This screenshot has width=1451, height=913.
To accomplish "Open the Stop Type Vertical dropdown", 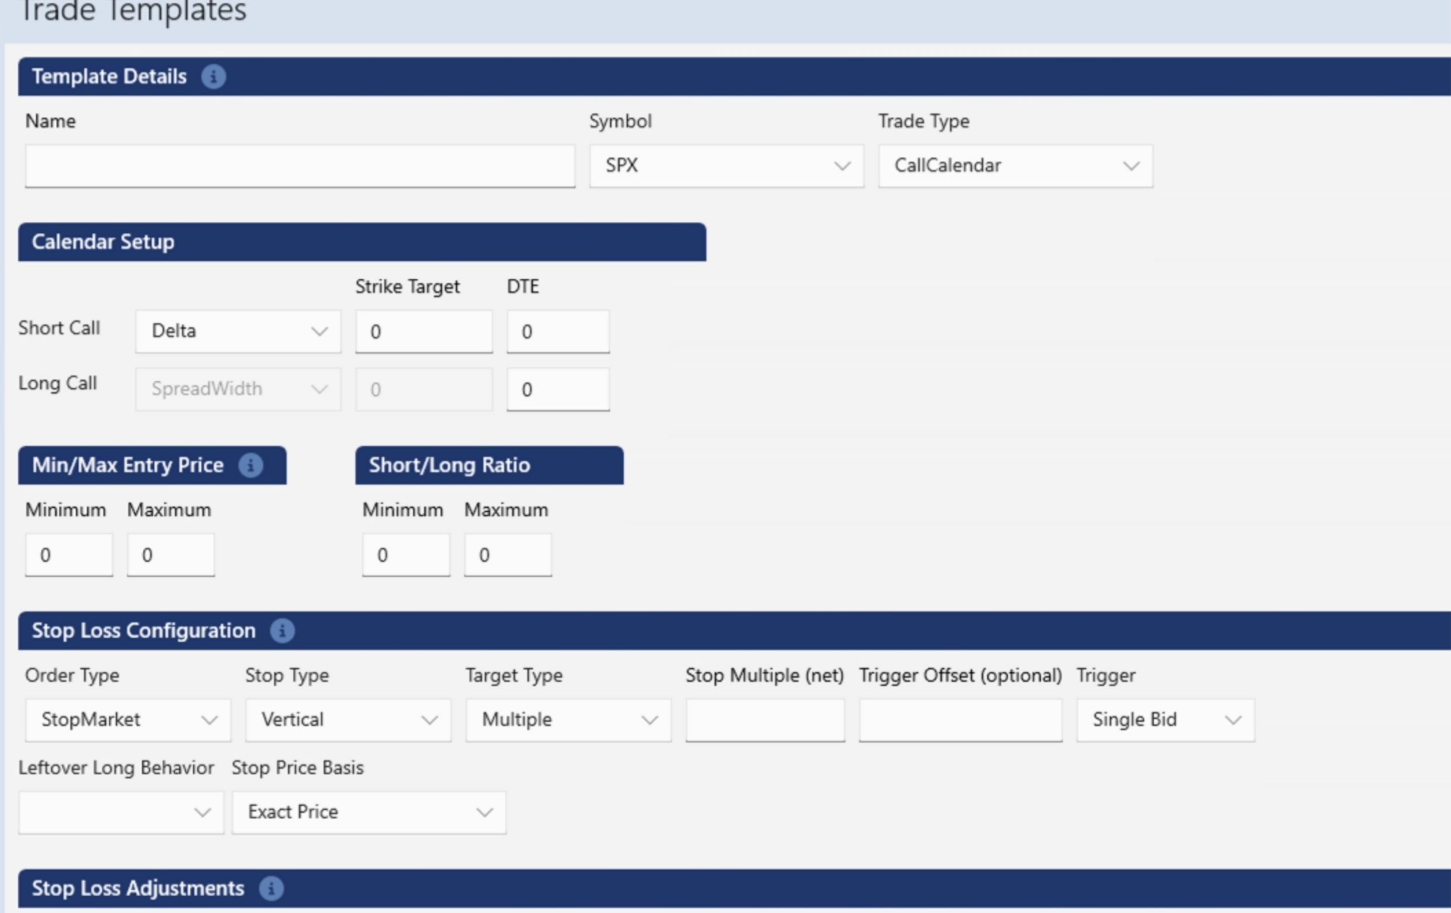I will (348, 720).
